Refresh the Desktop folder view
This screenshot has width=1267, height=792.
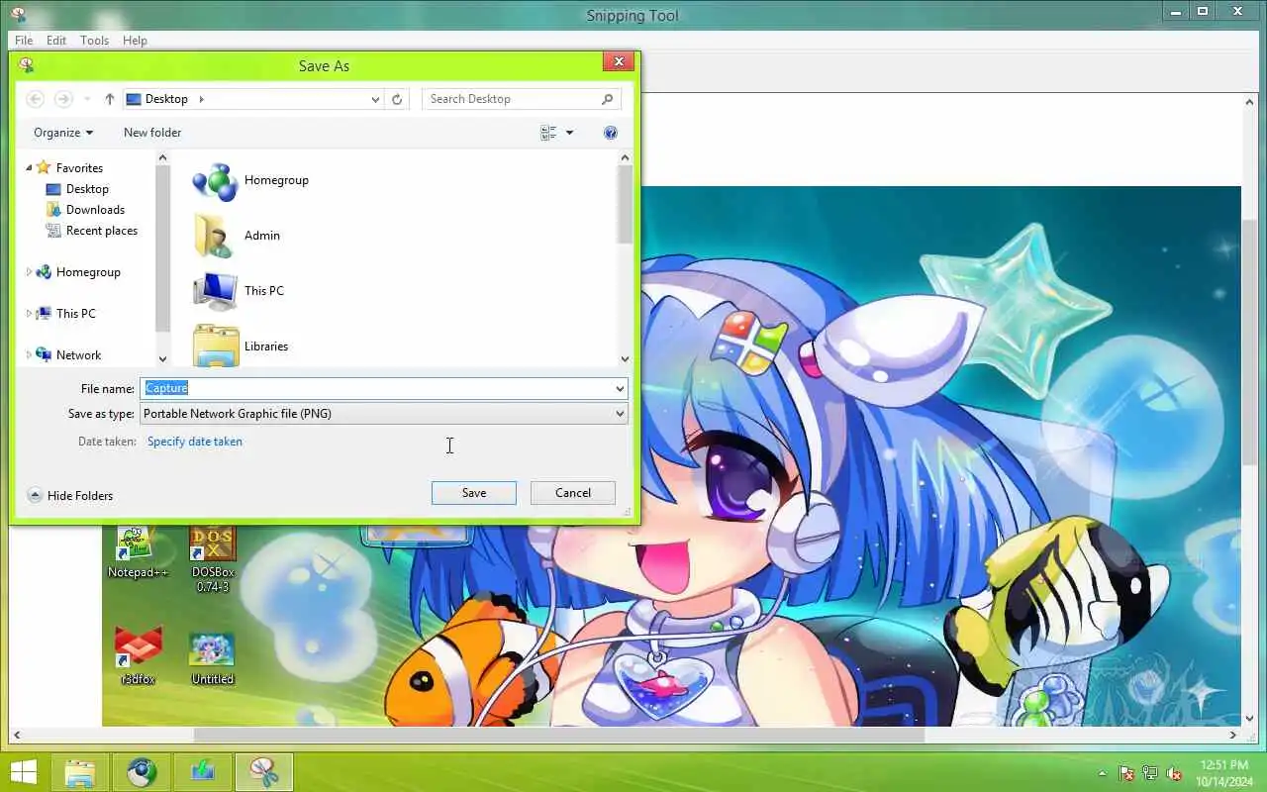397,99
